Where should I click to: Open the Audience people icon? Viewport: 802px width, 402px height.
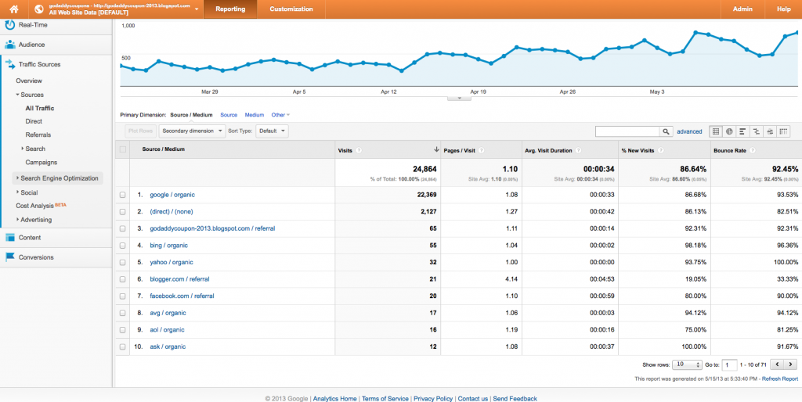[x=9, y=45]
